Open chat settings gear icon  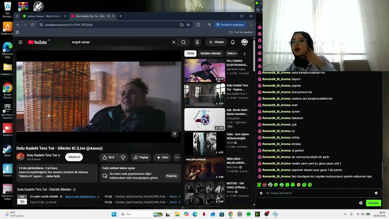[361, 203]
